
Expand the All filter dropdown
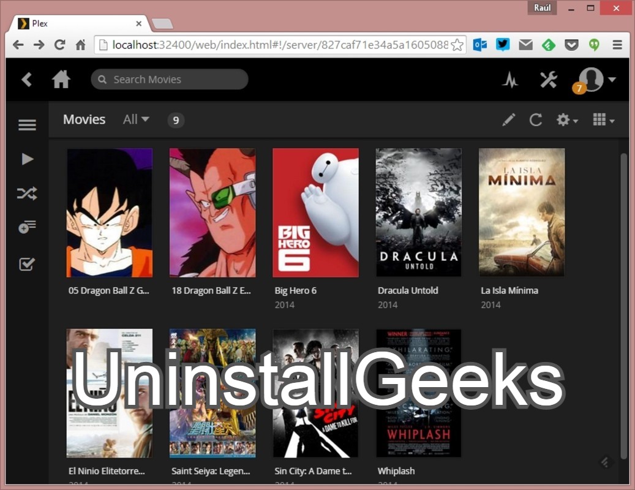coord(136,119)
